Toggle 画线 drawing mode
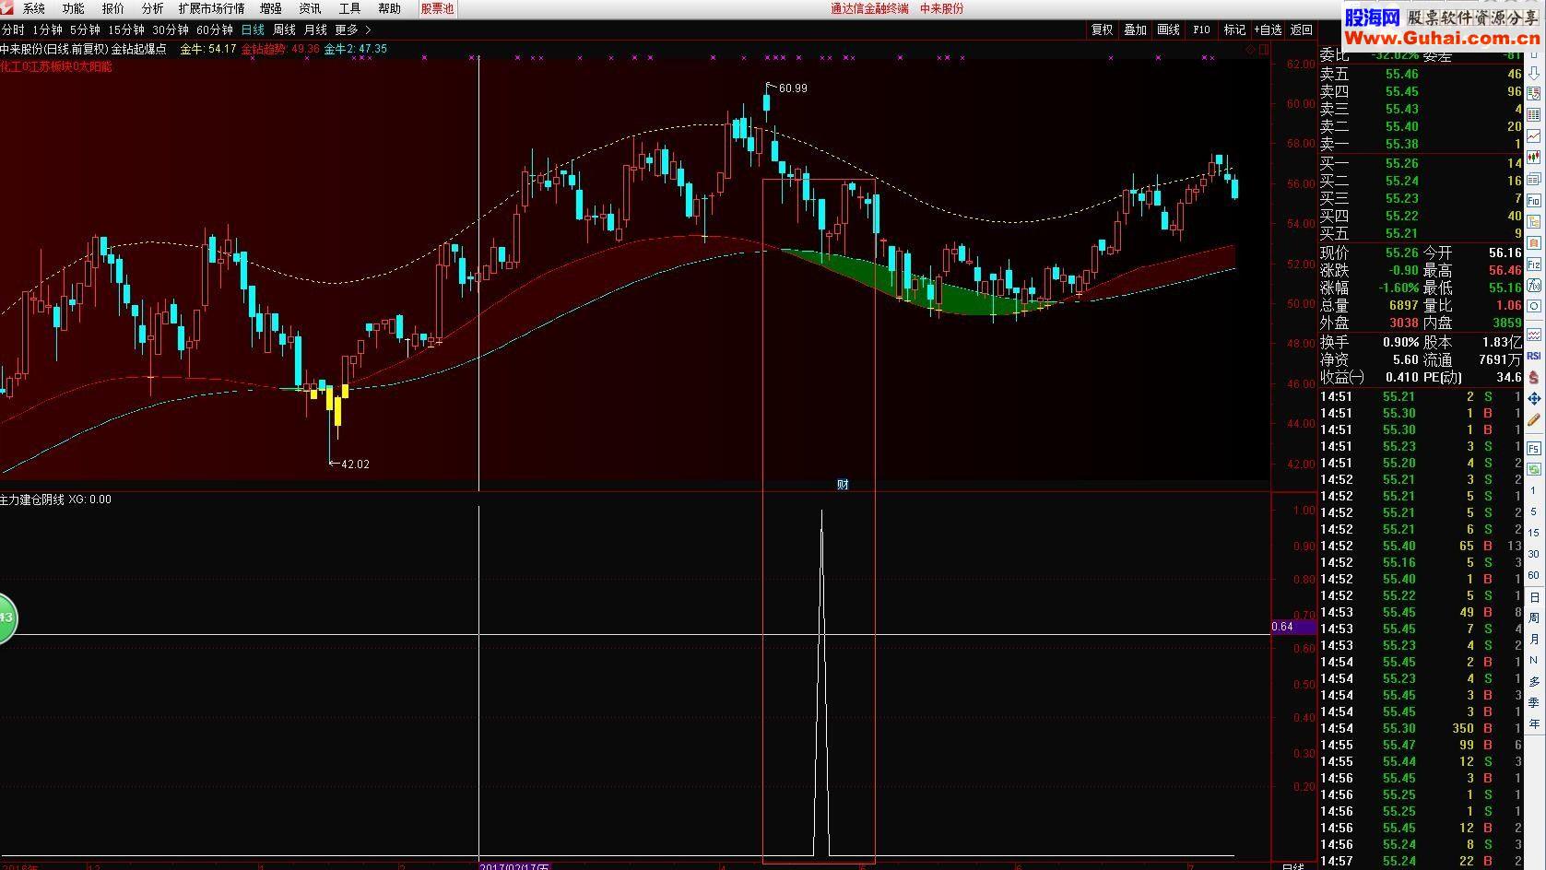This screenshot has height=870, width=1546. pyautogui.click(x=1168, y=29)
